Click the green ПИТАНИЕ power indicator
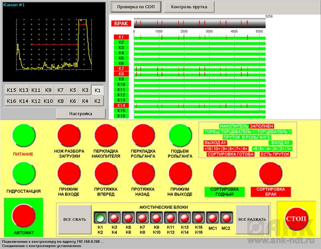This screenshot has width=321, height=249. coord(24,136)
